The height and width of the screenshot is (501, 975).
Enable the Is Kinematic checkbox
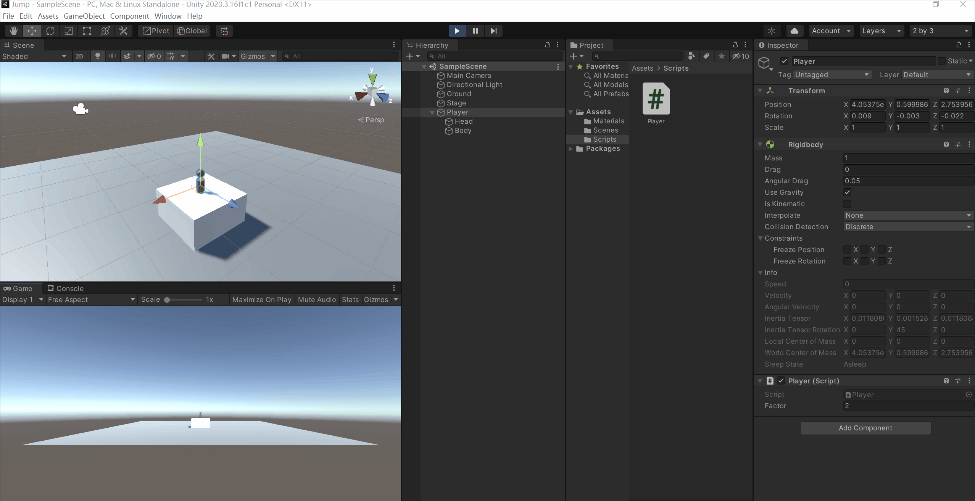point(847,204)
